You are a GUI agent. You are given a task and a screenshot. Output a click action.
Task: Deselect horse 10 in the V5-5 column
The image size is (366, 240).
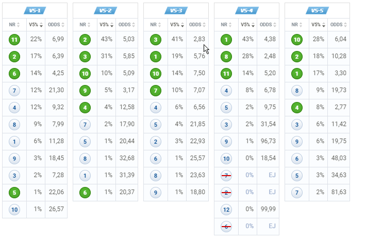pyautogui.click(x=297, y=40)
